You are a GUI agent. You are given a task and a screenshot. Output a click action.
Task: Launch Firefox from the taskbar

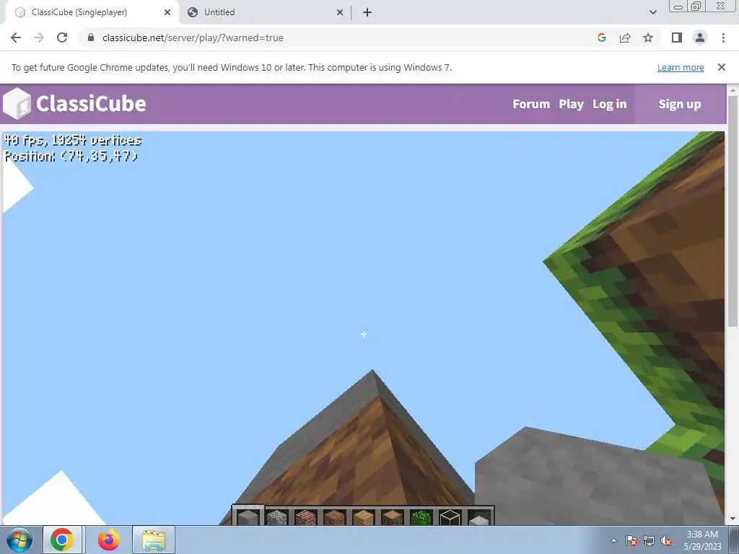[x=108, y=540]
